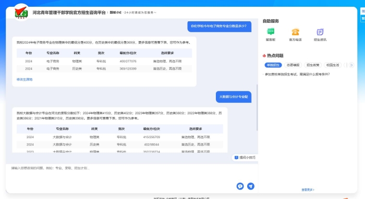Click 物理类 in the 电子商务 table
Image resolution: width=365 pixels, height=199 pixels.
[x=77, y=61]
